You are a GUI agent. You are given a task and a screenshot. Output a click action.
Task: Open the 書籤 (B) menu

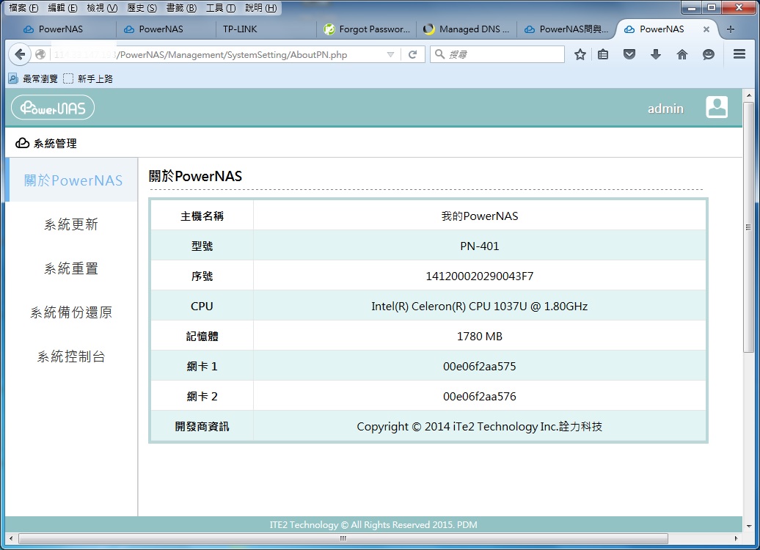click(181, 8)
